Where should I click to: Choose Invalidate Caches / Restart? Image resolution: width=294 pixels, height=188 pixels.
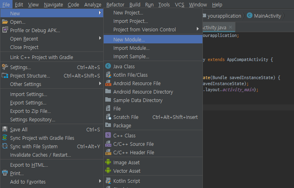40,155
